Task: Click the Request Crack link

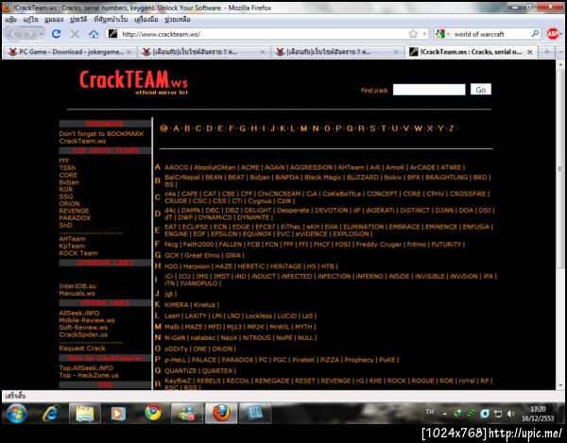Action: [x=82, y=349]
